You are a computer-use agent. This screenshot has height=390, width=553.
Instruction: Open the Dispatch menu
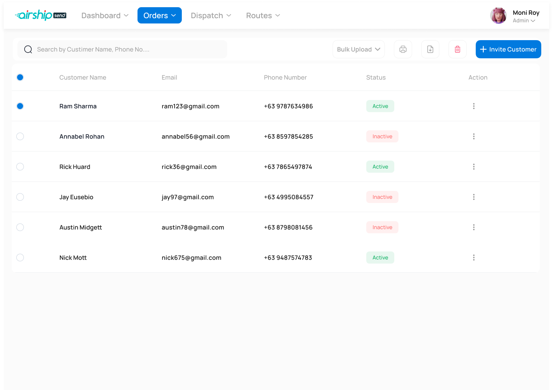pos(211,16)
